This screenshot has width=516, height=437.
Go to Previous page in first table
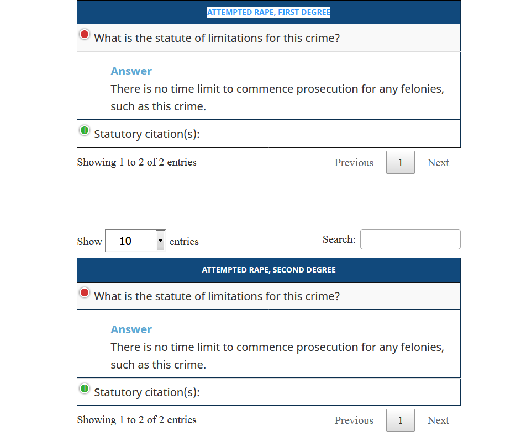354,163
